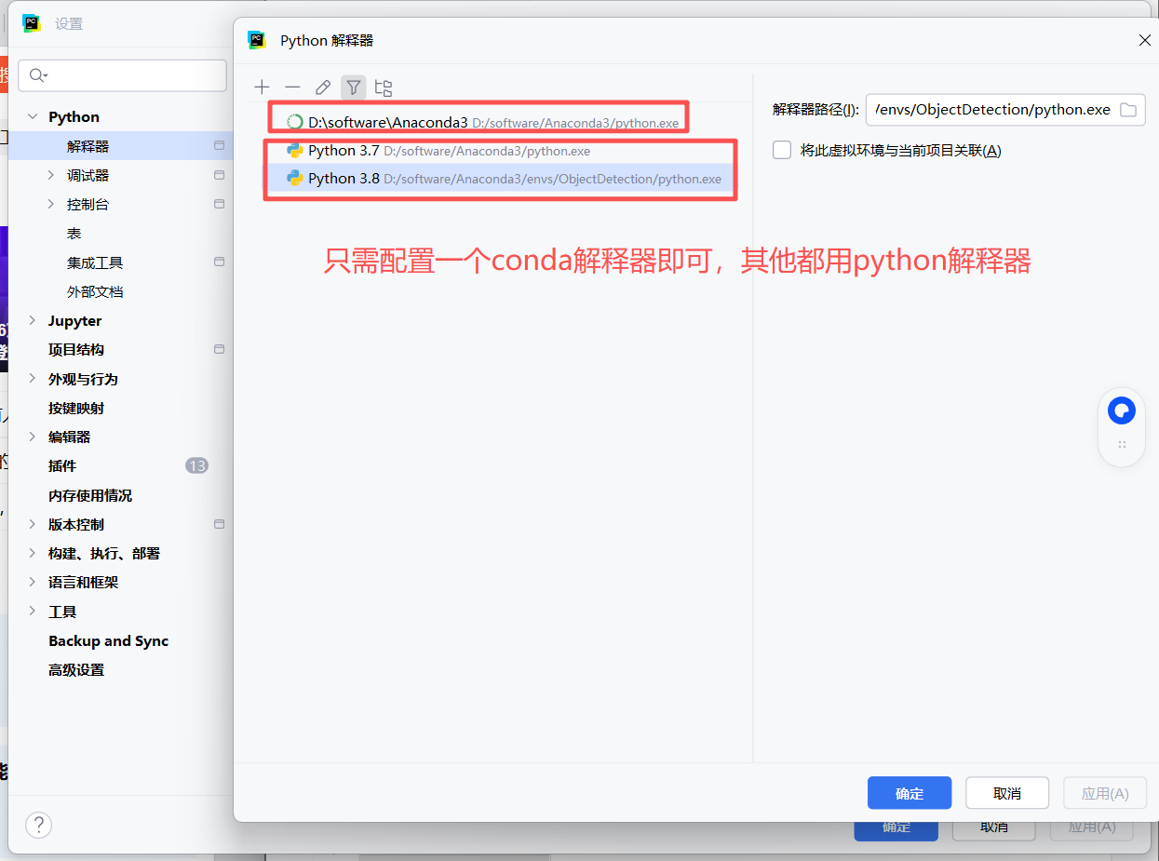Viewport: 1159px width, 861px height.
Task: Toggle the filter interpreters funnel icon
Action: pyautogui.click(x=354, y=87)
